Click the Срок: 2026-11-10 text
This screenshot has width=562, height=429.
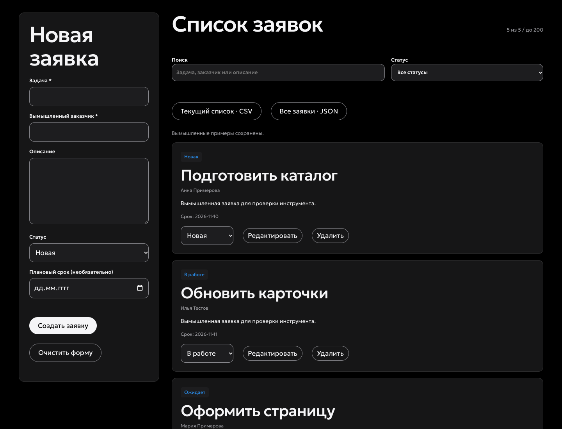click(x=199, y=216)
